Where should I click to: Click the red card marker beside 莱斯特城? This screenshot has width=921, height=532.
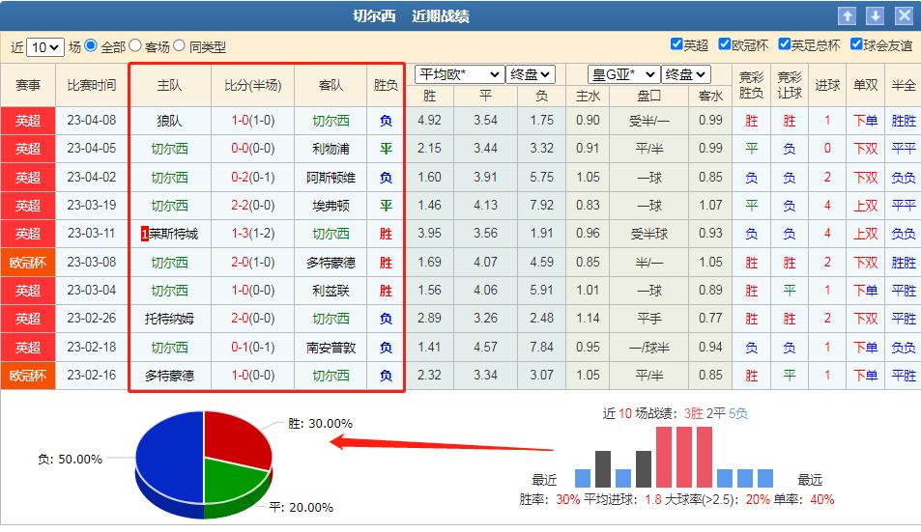145,234
